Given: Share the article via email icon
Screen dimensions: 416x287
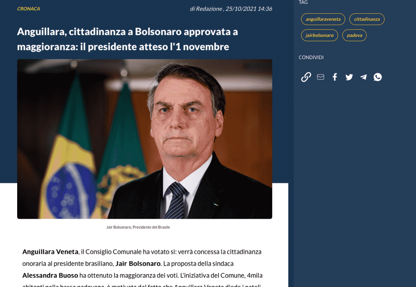Looking at the screenshot, I should click(321, 77).
